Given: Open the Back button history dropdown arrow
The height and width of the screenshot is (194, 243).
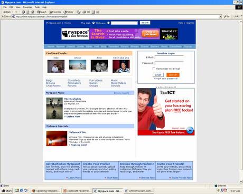Looking at the screenshot, I should [x=13, y=12].
